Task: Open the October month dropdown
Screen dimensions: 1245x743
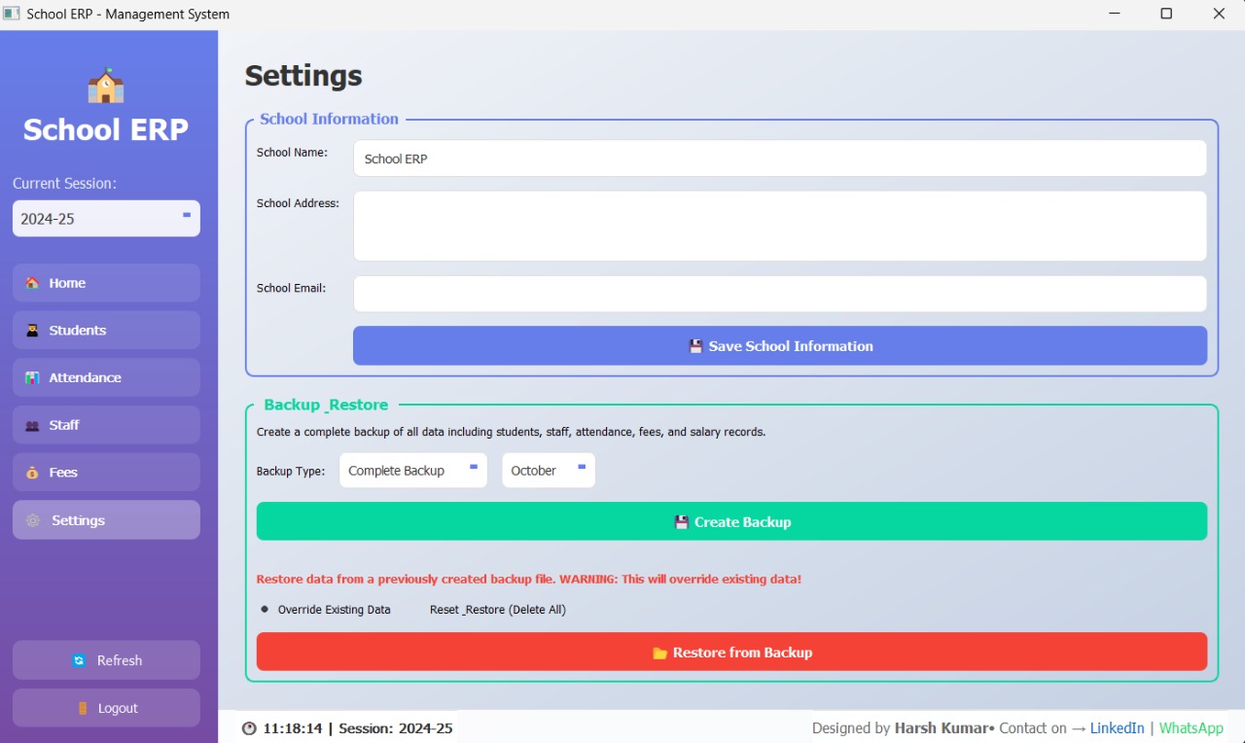Action: 548,471
